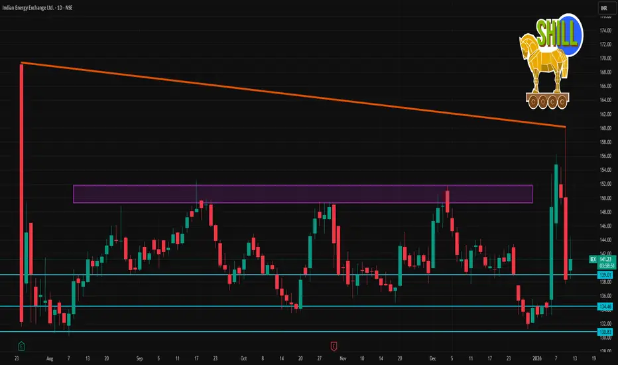Image resolution: width=618 pixels, height=365 pixels.
Task: Click the Nov label on time axis
Action: [343, 358]
